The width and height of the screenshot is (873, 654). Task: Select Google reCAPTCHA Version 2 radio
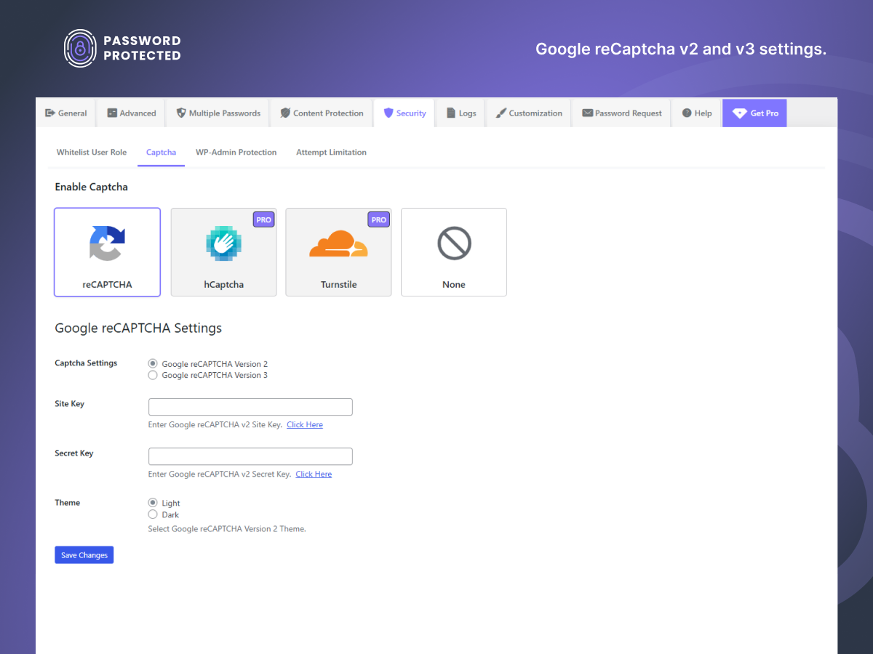pyautogui.click(x=153, y=364)
